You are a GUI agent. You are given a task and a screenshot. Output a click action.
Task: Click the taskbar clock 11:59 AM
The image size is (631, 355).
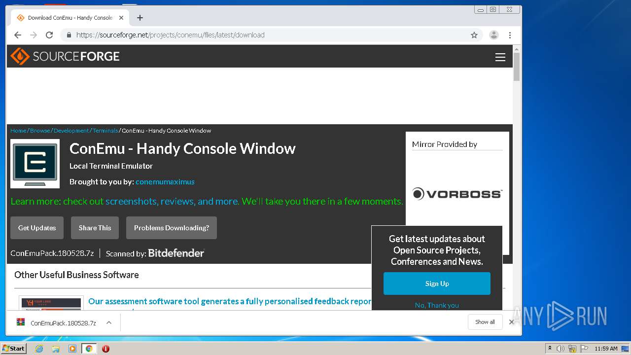[606, 349]
